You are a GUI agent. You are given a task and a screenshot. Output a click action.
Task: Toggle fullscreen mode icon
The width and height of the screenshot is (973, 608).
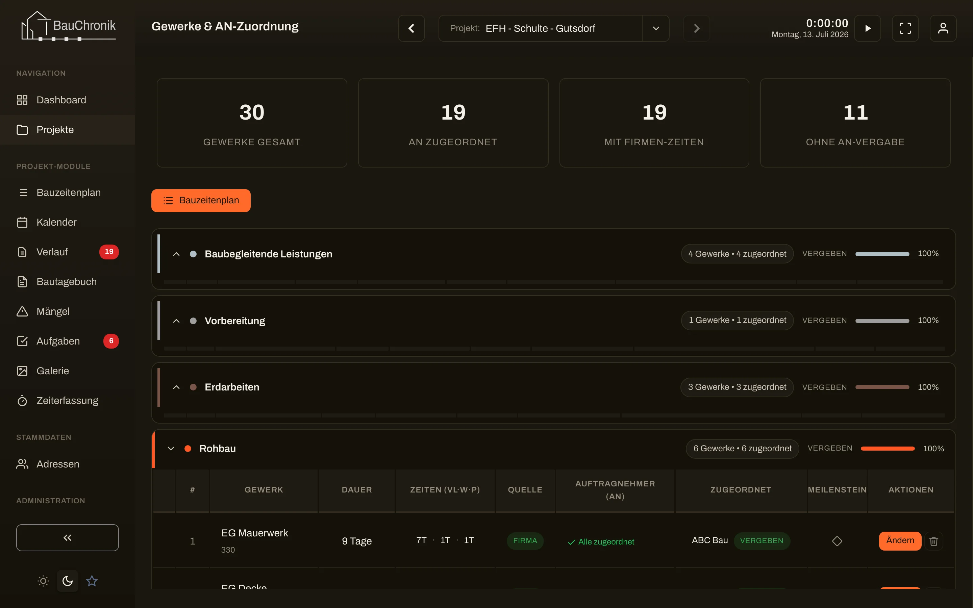tap(905, 28)
